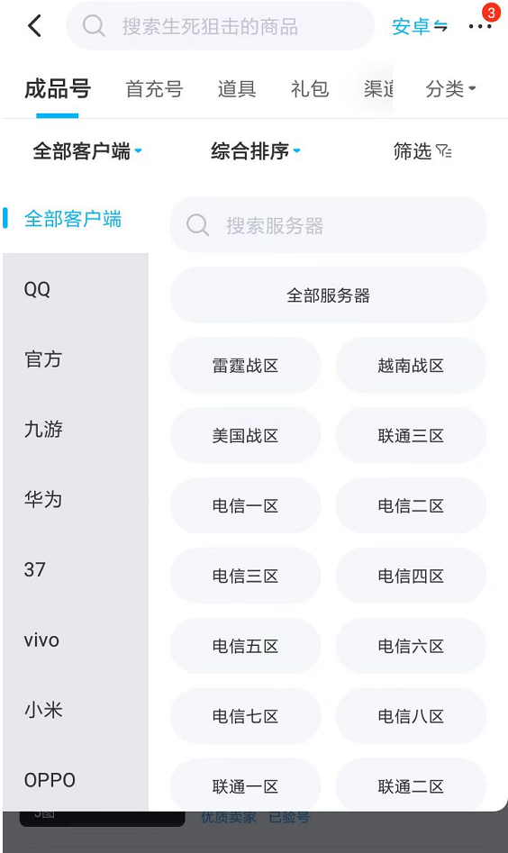Focus the 搜索服务器 input field
508x853 pixels.
(328, 224)
